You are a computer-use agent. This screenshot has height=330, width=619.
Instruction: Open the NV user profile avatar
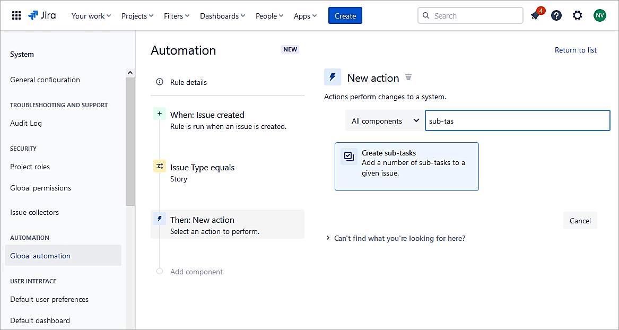[599, 15]
